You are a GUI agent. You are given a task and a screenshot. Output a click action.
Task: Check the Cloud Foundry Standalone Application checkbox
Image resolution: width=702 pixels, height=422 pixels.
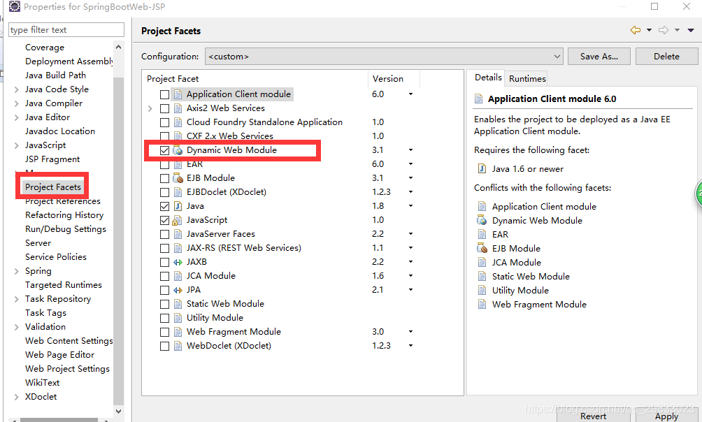[164, 122]
